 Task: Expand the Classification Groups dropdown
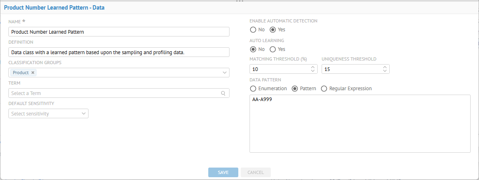(224, 73)
